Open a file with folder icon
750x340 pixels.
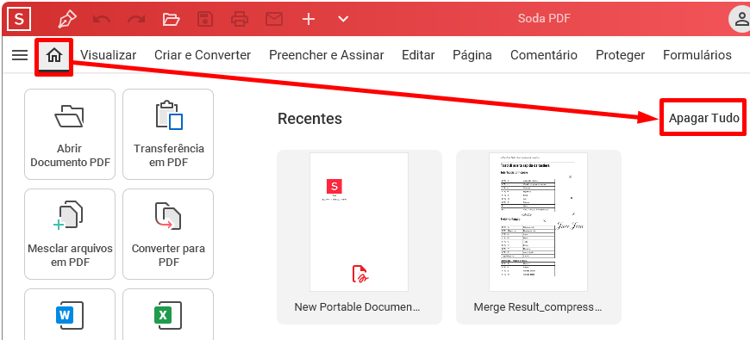[171, 19]
